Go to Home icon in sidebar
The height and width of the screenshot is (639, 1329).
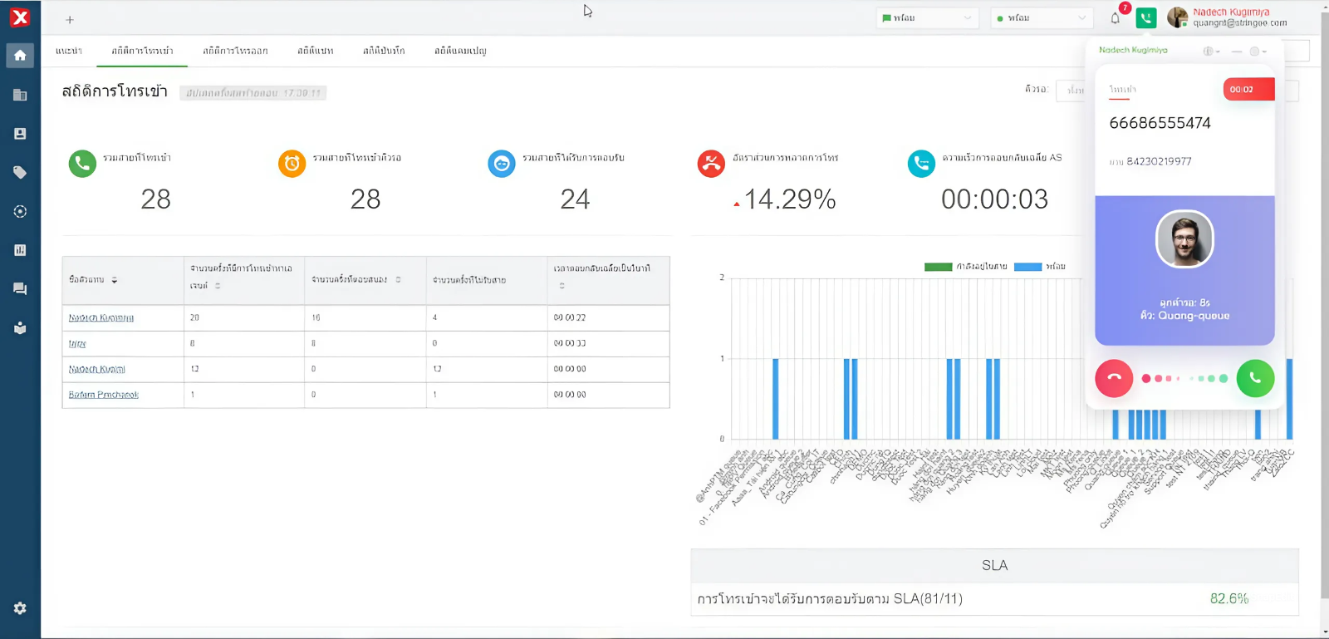tap(20, 56)
